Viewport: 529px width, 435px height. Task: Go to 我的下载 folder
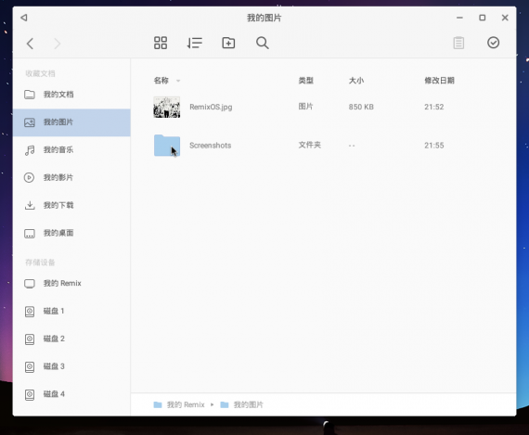[x=71, y=205]
